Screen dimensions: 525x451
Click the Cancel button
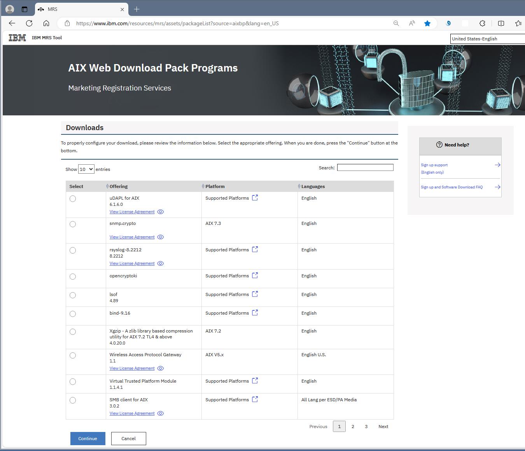(x=128, y=439)
